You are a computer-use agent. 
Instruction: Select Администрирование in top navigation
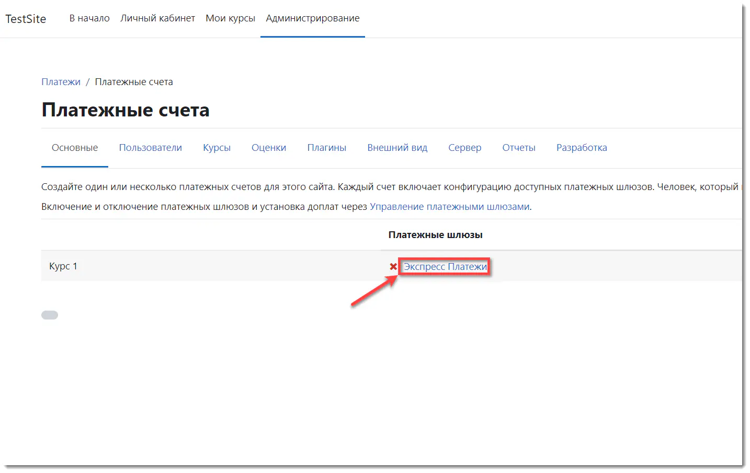[x=312, y=18]
